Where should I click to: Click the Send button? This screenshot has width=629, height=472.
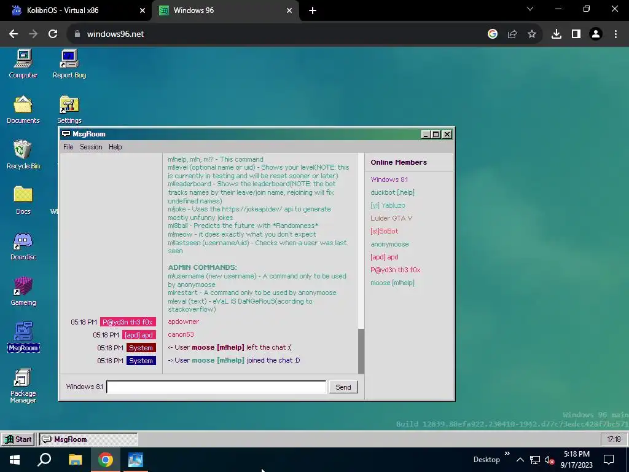(343, 387)
